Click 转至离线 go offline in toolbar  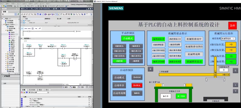[60, 6]
